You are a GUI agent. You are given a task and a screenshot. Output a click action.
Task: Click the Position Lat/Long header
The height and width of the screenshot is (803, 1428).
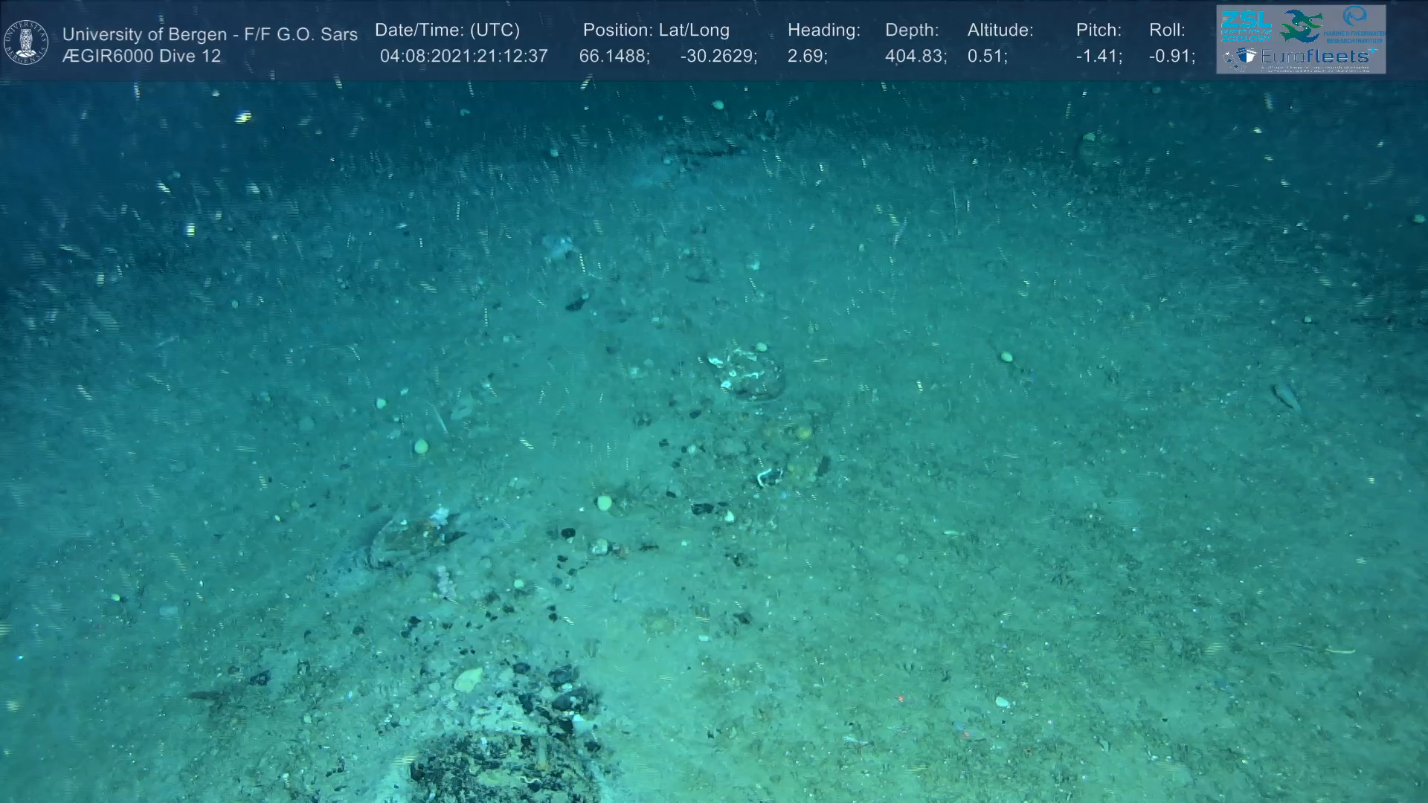(x=656, y=30)
